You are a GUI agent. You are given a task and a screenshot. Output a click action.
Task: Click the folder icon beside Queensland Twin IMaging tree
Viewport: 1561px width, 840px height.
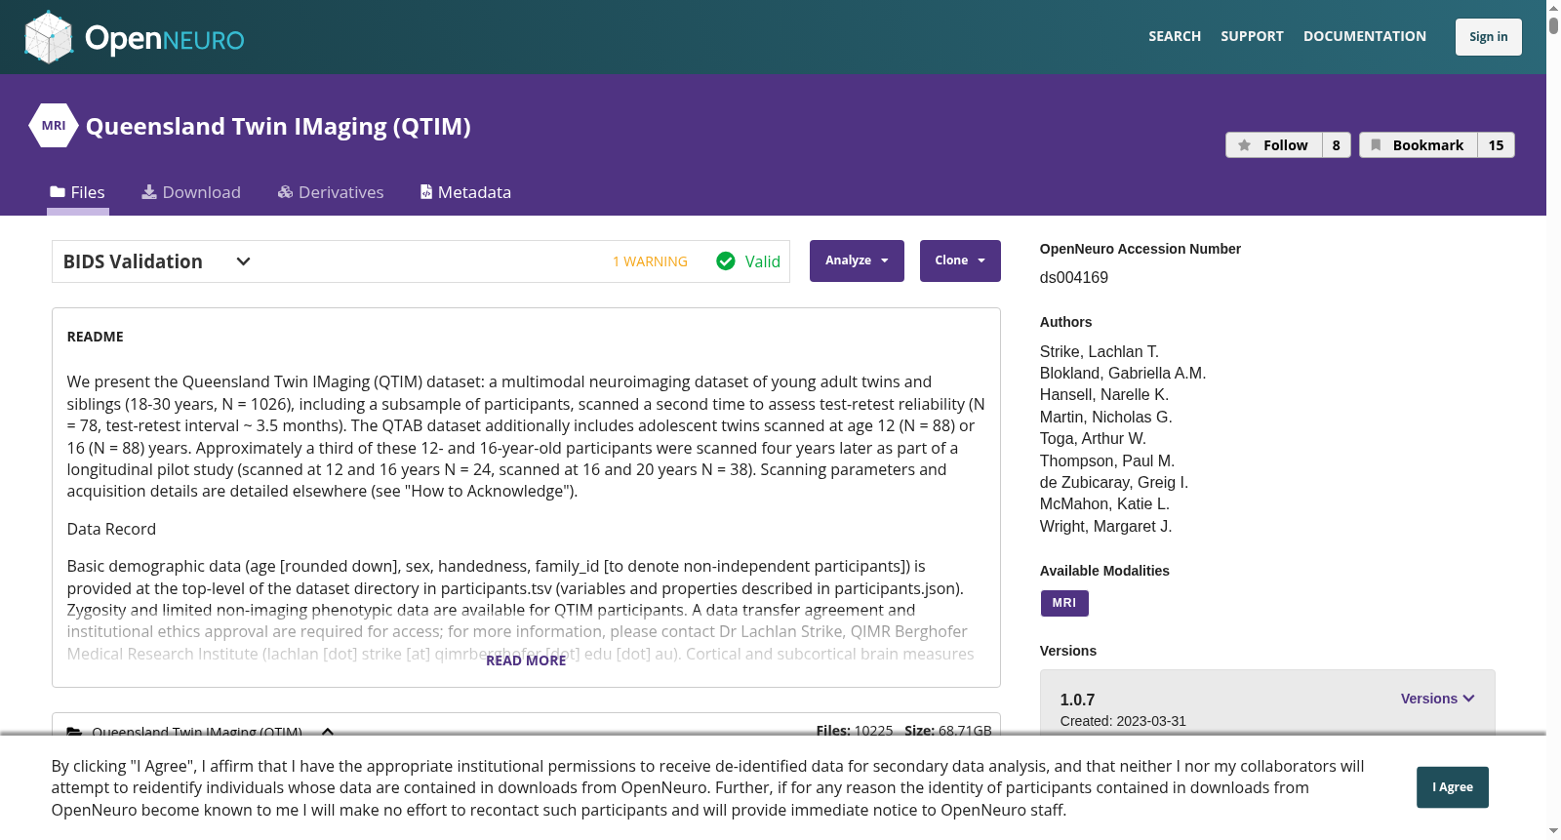click(74, 731)
